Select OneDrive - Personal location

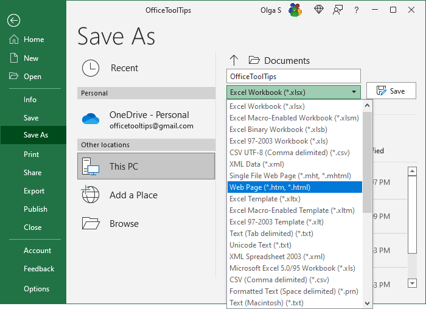coord(146,119)
